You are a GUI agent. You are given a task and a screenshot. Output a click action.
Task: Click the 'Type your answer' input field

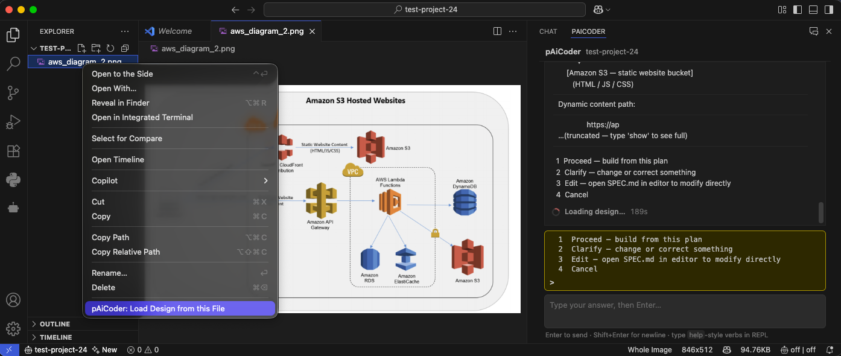coord(685,311)
